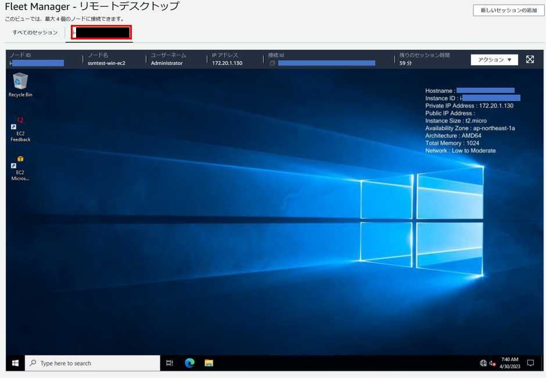Screen dimensions: 546x378
Task: Click the Instance Size : t2.micro text
Action: [x=456, y=121]
